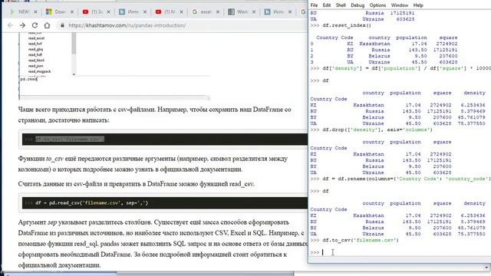
Task: Click the df.reset_index() line in shell
Action: coord(341,25)
